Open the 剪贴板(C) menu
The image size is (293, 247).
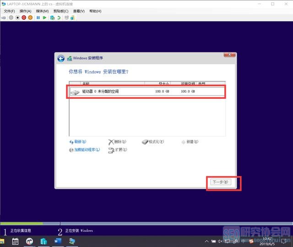tap(61, 11)
